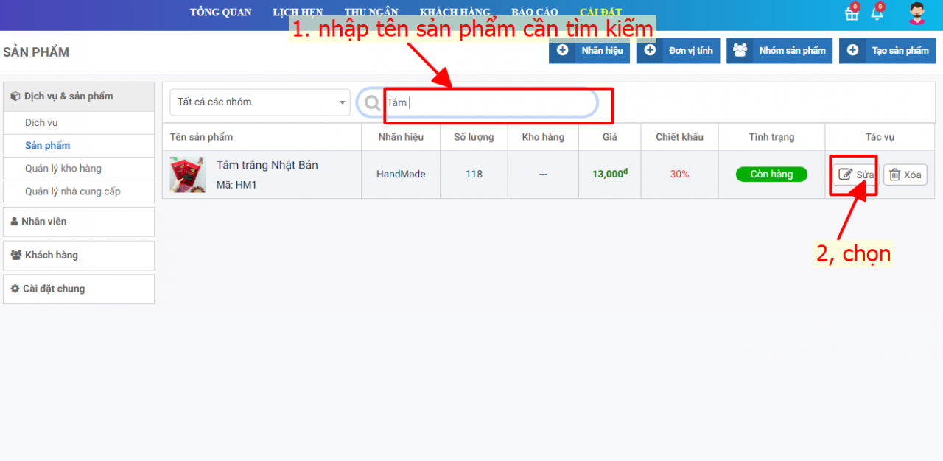Open the notification bell icon
This screenshot has width=943, height=461.
(x=877, y=13)
